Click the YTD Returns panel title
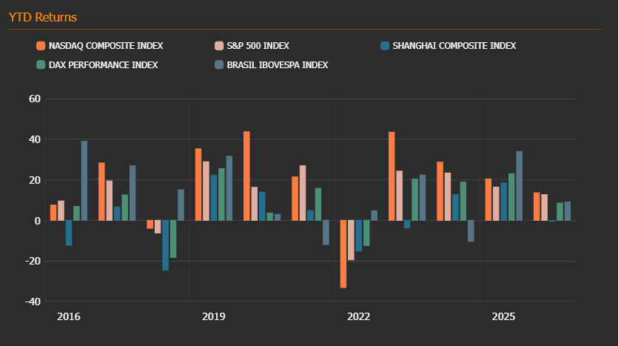The width and height of the screenshot is (618, 346). coord(43,17)
